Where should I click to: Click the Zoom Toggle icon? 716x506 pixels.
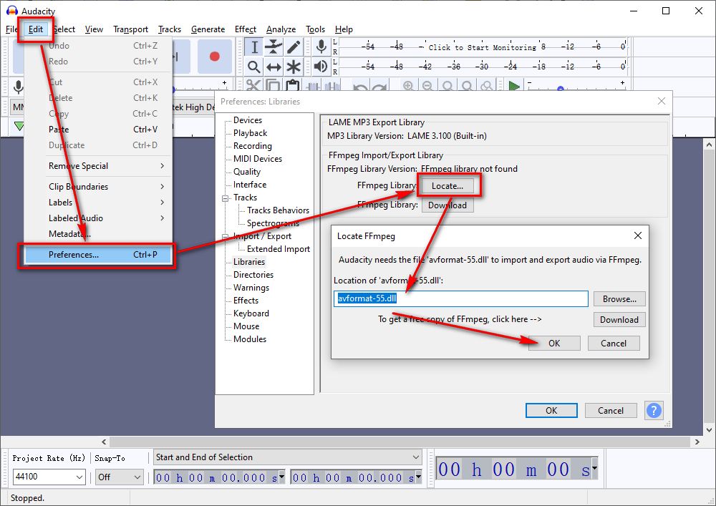coord(487,86)
